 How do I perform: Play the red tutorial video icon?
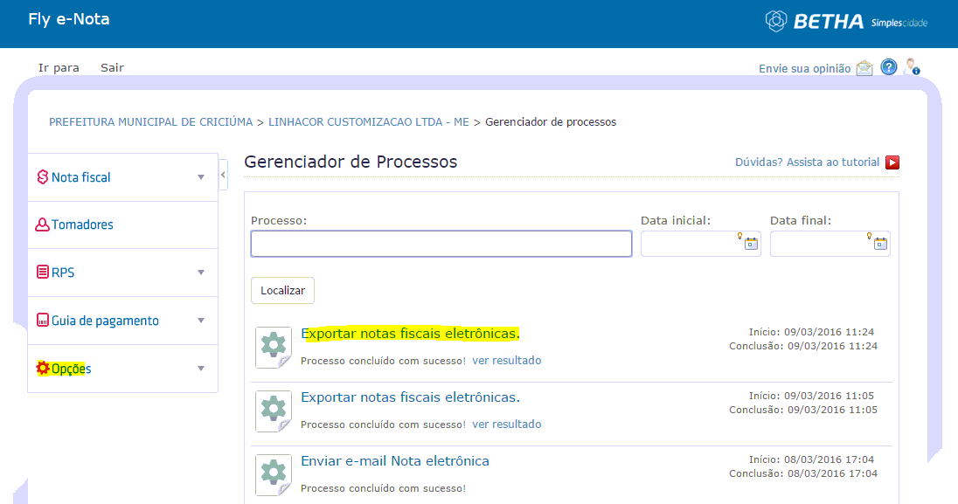(892, 162)
